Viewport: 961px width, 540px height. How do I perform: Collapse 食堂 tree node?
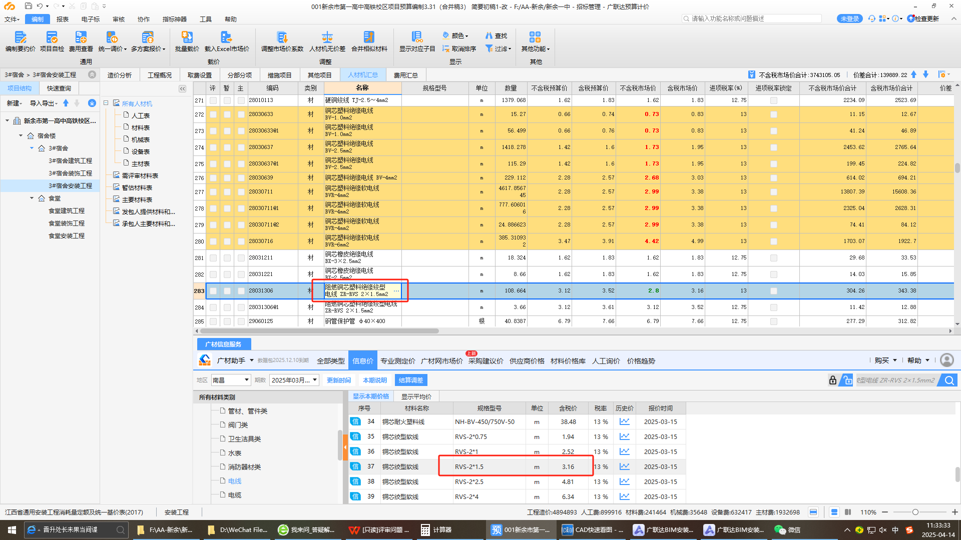click(32, 198)
